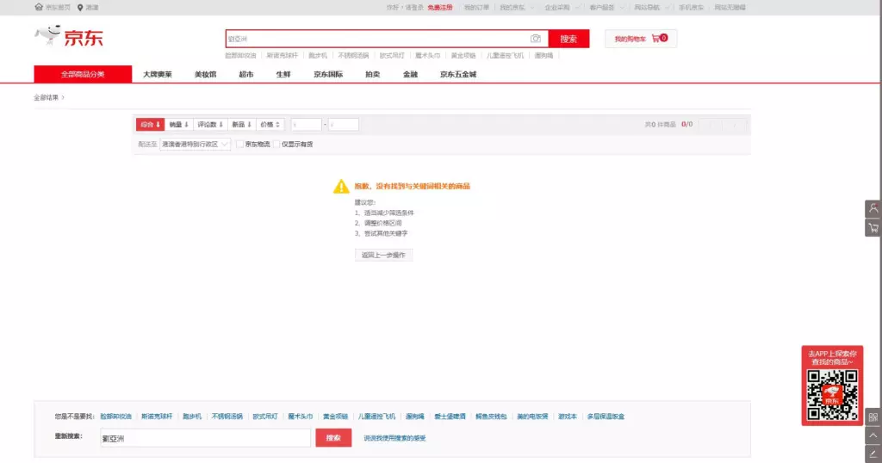Screen dimensions: 882x463
Task: Enable the 京东物流 checkbox
Action: click(x=240, y=144)
